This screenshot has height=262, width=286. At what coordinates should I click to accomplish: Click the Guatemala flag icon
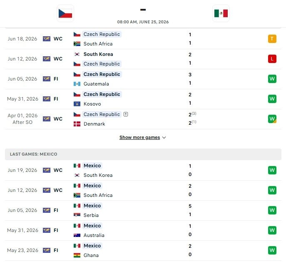(77, 84)
